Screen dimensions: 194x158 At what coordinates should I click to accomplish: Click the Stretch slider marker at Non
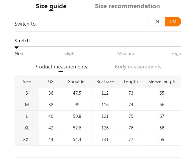(17, 47)
